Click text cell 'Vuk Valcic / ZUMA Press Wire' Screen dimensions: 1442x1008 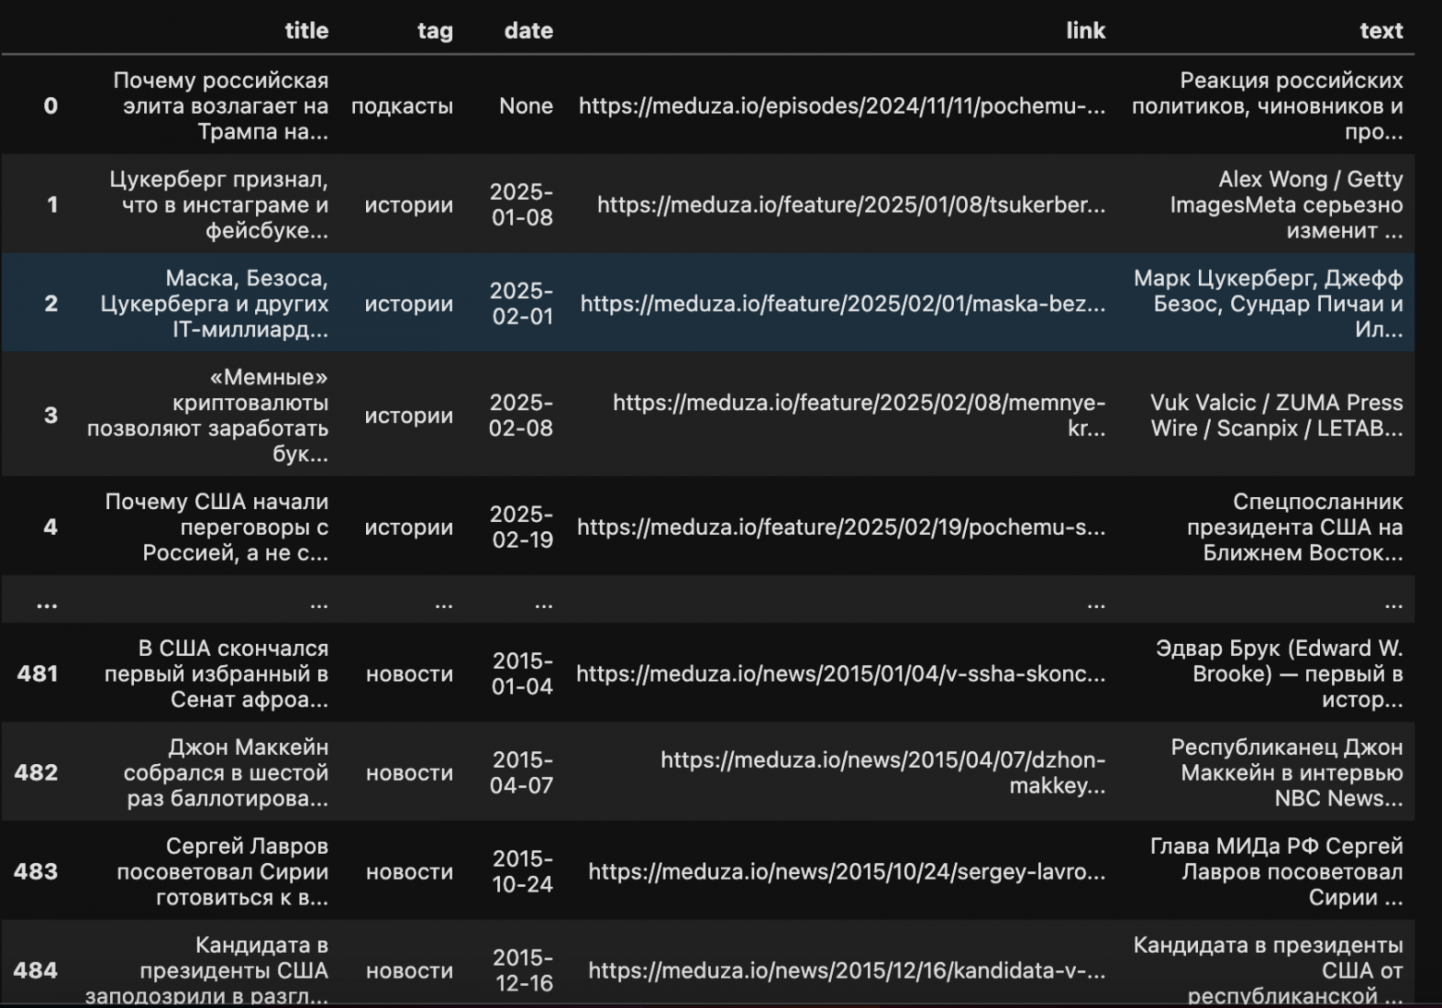[x=1277, y=415]
